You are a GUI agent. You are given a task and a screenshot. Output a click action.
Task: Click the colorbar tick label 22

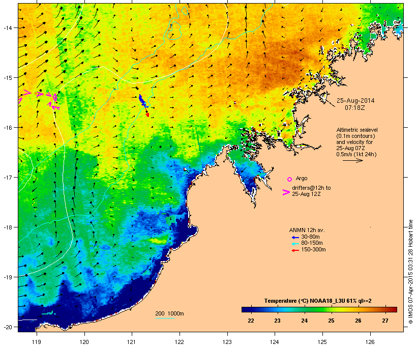(x=251, y=321)
